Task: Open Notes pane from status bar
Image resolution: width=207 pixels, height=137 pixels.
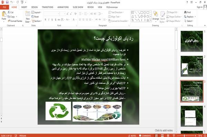Action: pyautogui.click(x=132, y=136)
